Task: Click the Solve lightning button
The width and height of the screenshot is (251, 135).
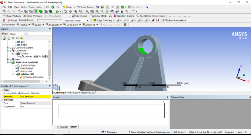Action: [67, 7]
